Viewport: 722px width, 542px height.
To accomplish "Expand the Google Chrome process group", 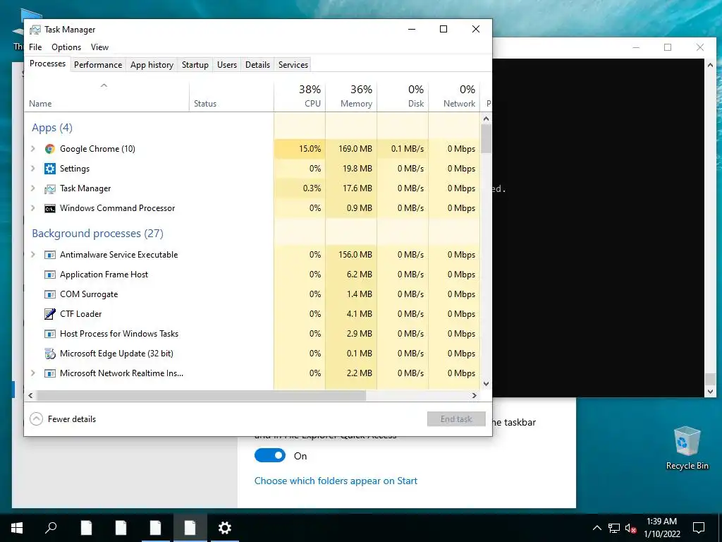I will click(33, 149).
